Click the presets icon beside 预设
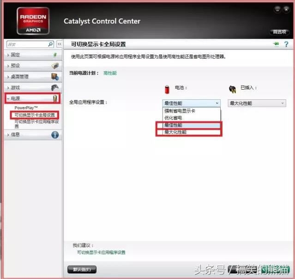Screen dimensions: 295x279 click(x=55, y=66)
